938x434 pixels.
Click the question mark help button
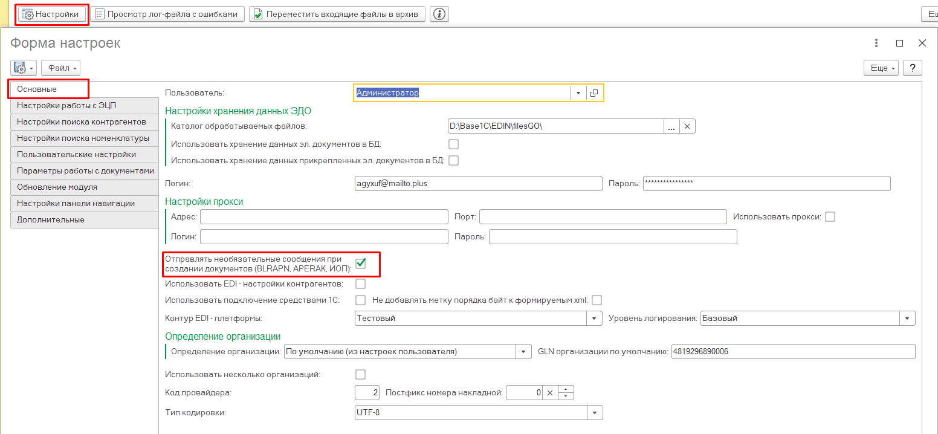912,68
